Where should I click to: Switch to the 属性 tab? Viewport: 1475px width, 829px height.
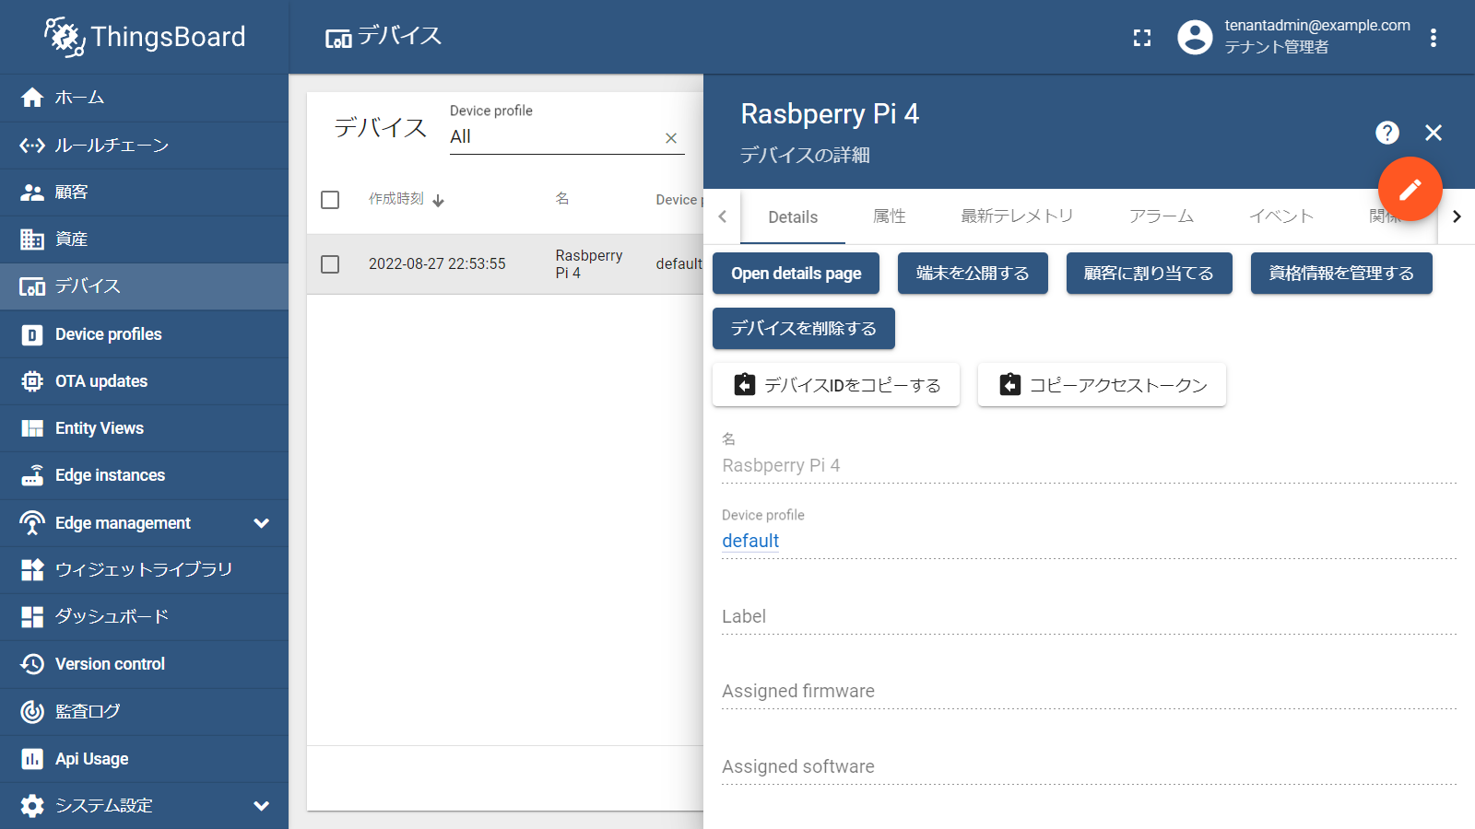(889, 216)
